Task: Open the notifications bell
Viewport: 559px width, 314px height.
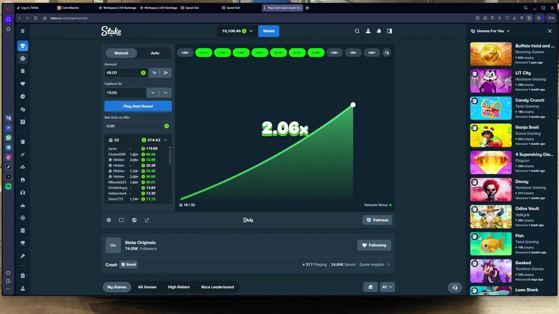Action: tap(379, 31)
